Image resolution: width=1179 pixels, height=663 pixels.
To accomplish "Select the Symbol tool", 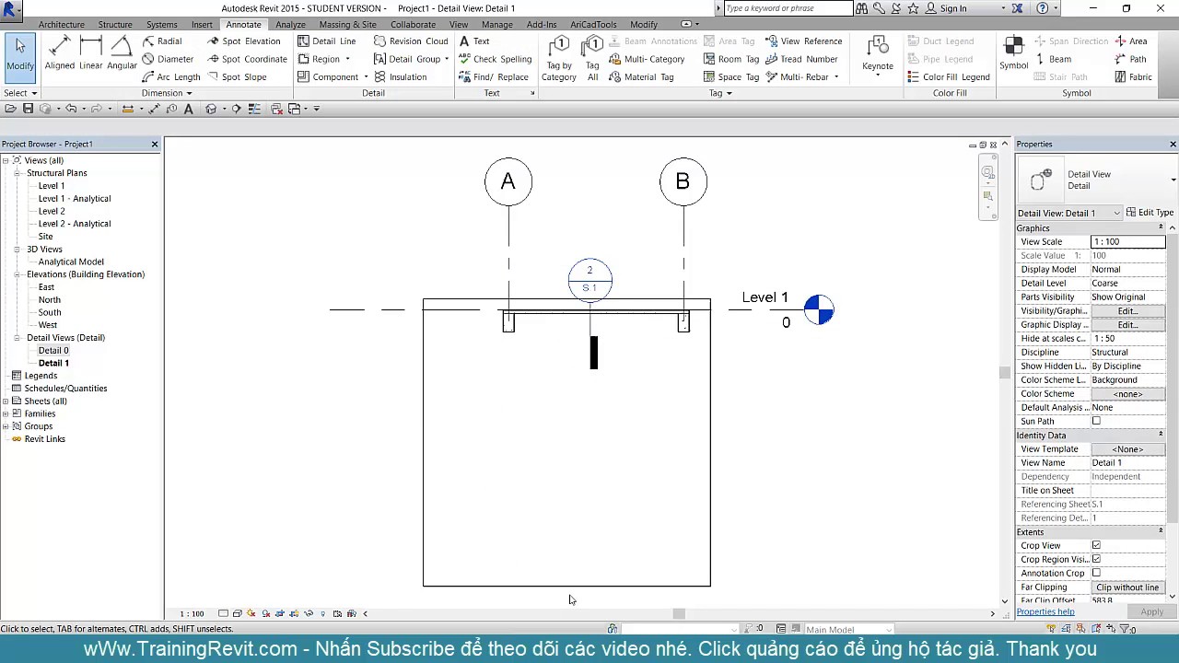I will (x=1013, y=54).
